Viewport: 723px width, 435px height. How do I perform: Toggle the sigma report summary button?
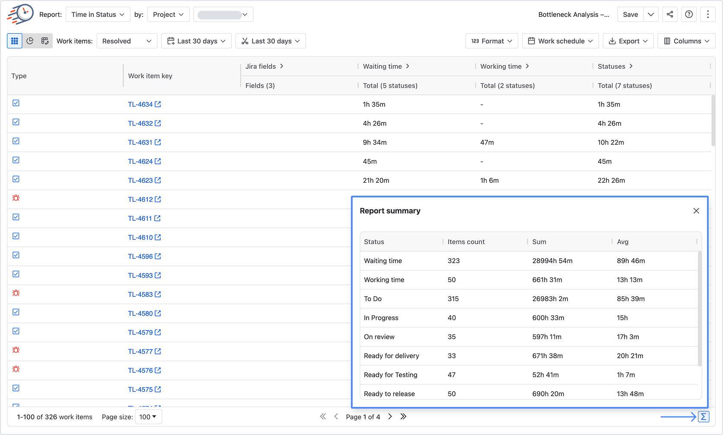point(704,417)
